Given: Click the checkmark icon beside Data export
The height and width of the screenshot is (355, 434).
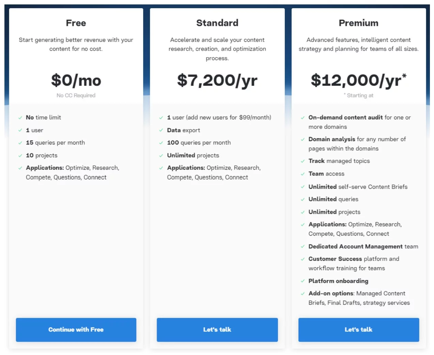Looking at the screenshot, I should (161, 130).
